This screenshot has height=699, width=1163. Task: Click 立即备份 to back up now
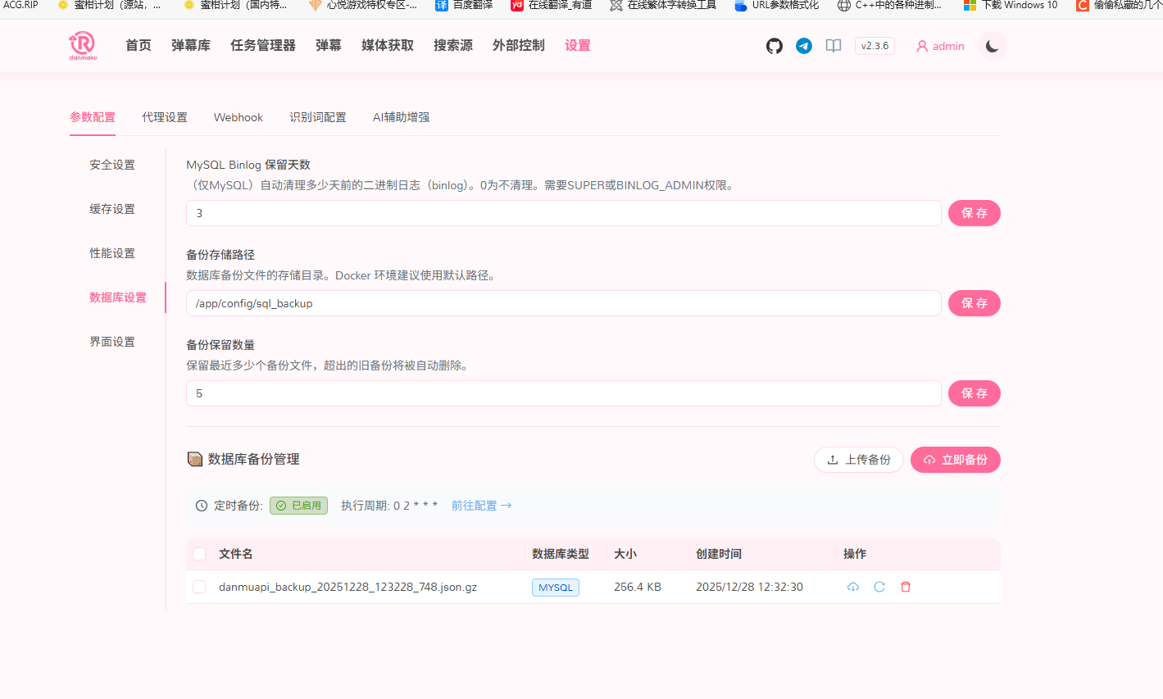click(x=956, y=460)
